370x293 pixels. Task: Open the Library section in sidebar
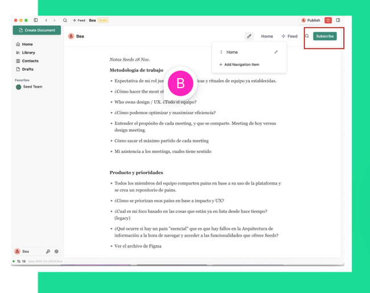click(x=28, y=52)
